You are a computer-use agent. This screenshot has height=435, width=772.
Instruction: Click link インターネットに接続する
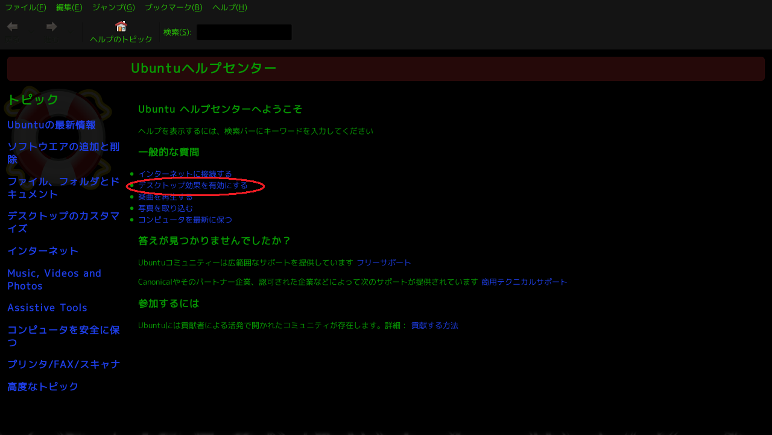pyautogui.click(x=185, y=174)
